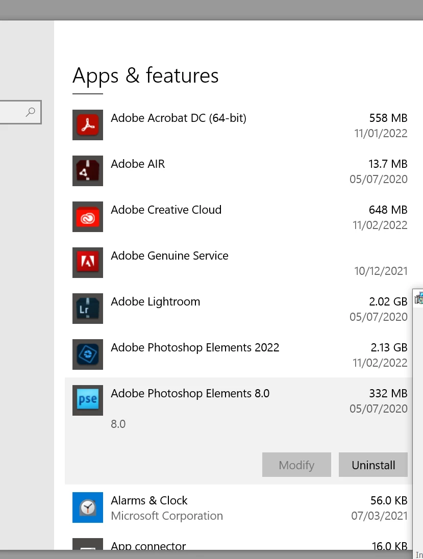Click the 07/03/2021 install date
This screenshot has width=423, height=559.
[x=379, y=516]
